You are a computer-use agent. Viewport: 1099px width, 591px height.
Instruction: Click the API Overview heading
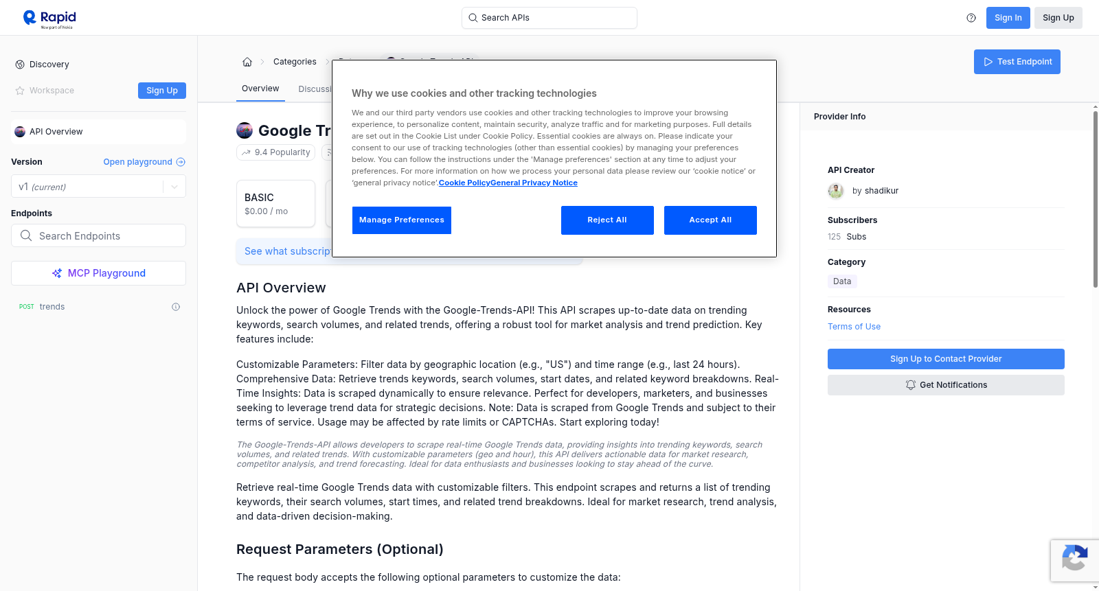point(281,288)
